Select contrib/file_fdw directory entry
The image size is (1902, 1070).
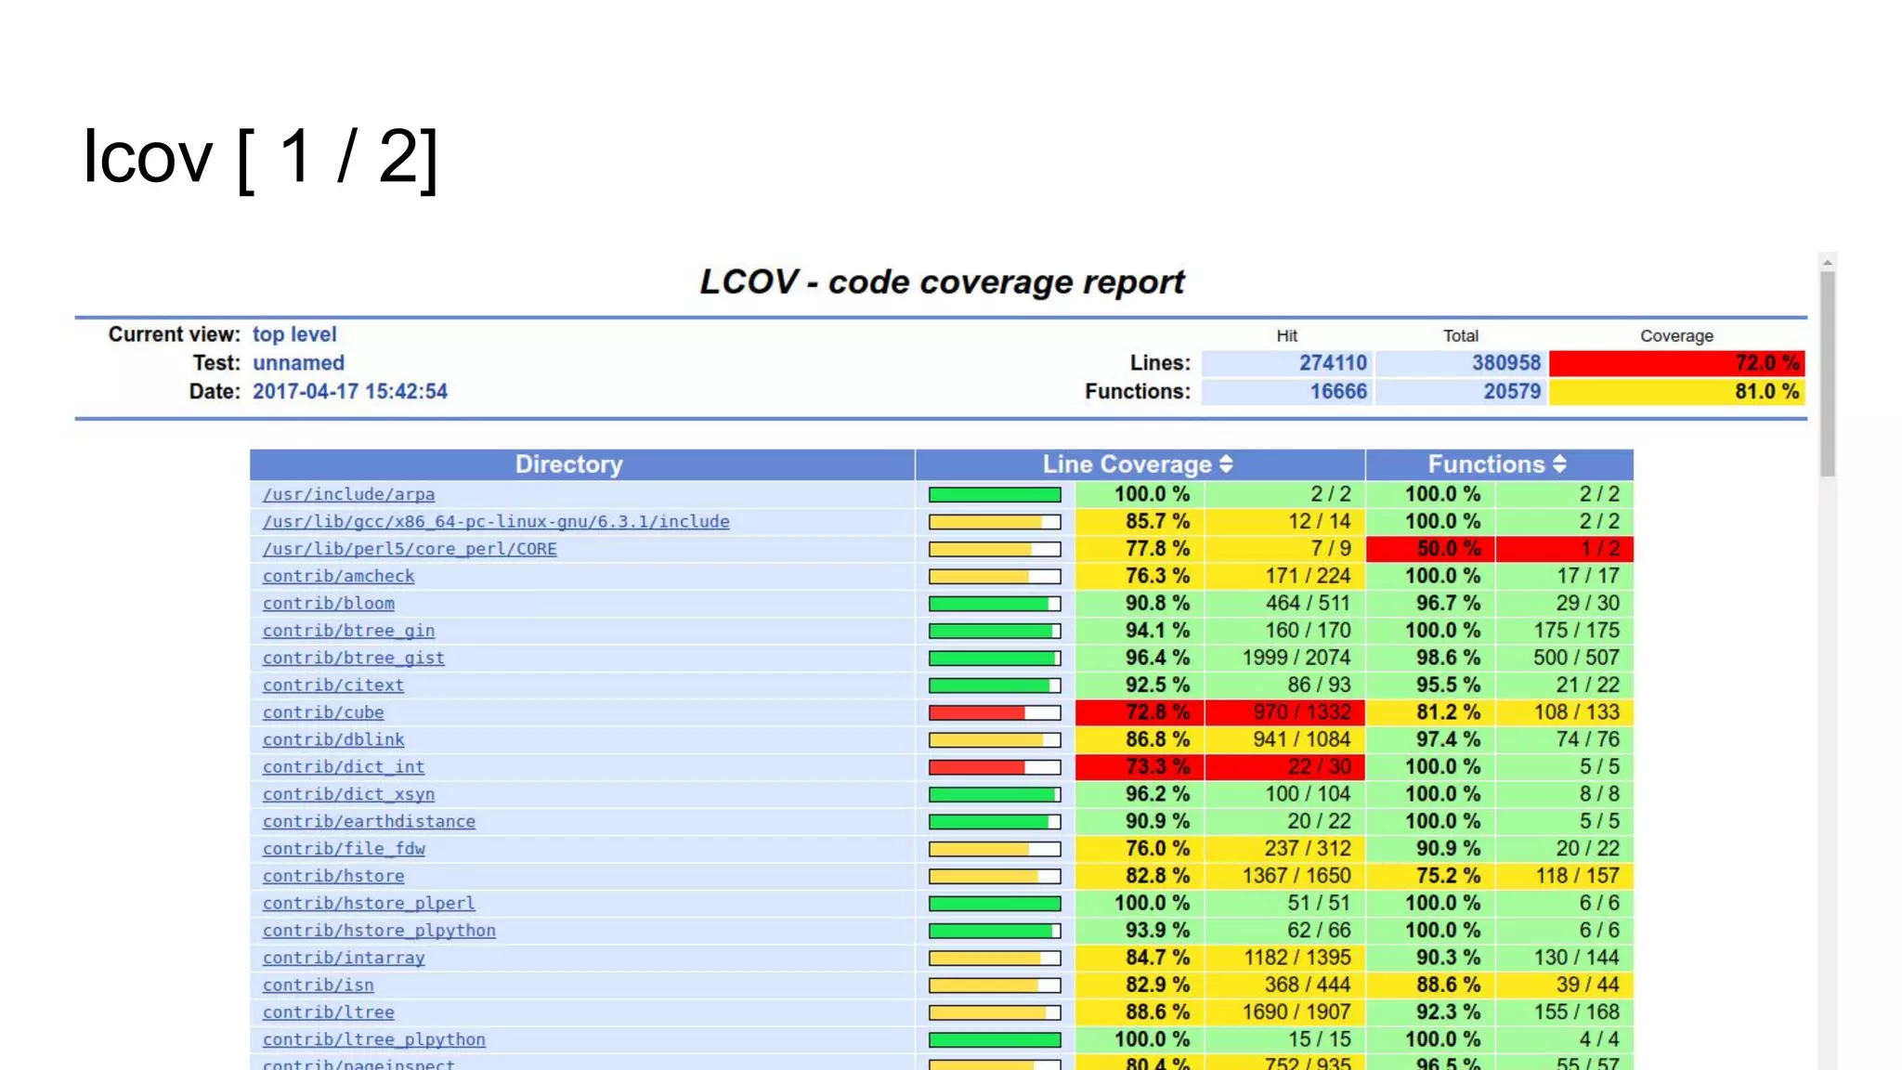pos(344,849)
